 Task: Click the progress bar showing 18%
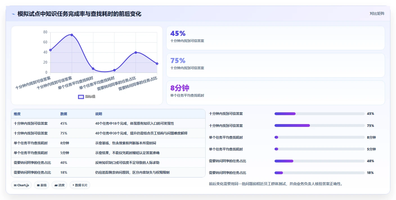319,173
